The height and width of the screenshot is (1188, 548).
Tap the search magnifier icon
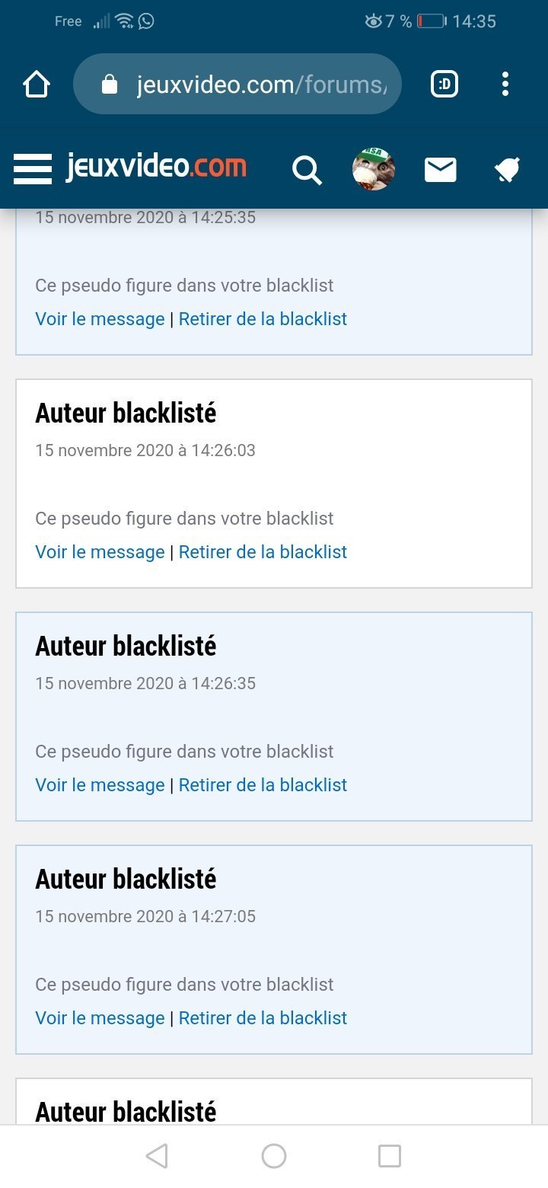(307, 170)
